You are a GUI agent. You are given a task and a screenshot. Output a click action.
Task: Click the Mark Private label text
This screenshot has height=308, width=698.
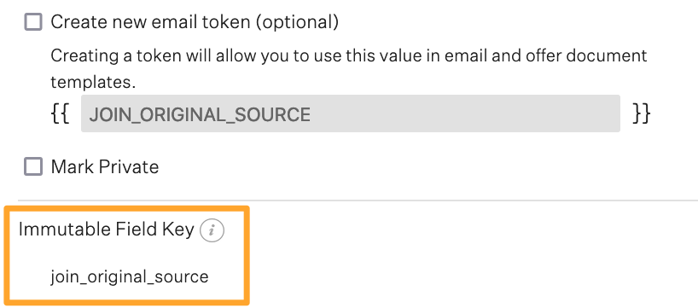pos(105,167)
